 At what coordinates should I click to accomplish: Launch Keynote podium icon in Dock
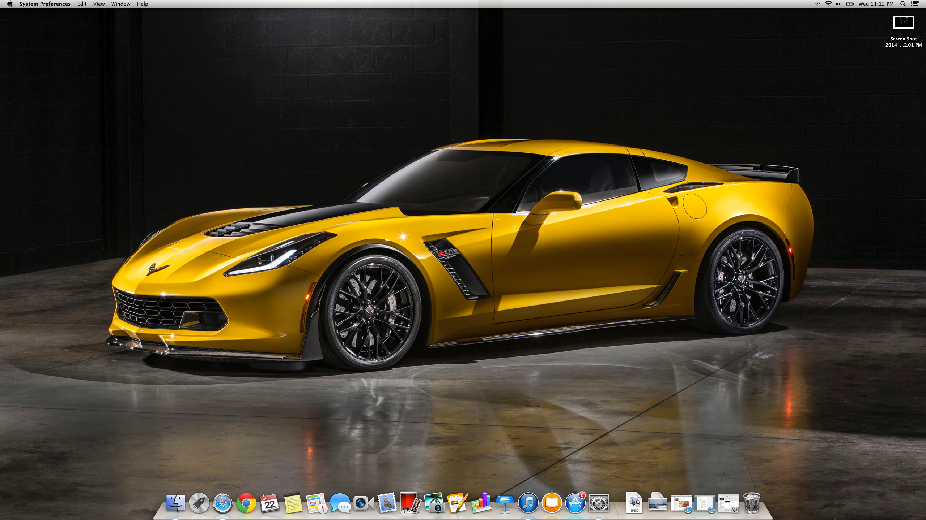(505, 503)
